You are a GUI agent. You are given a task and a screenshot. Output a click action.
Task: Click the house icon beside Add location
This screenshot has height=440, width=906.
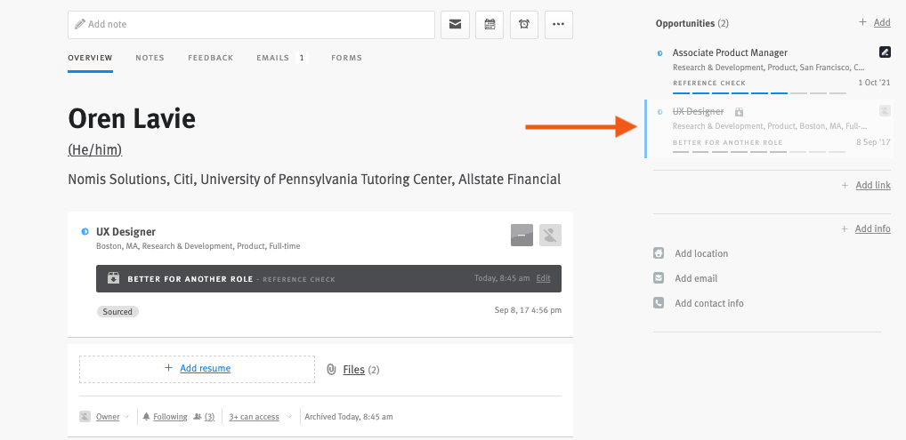tap(659, 253)
